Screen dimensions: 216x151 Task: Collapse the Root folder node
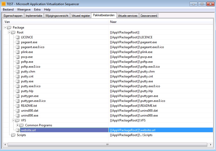9,32
